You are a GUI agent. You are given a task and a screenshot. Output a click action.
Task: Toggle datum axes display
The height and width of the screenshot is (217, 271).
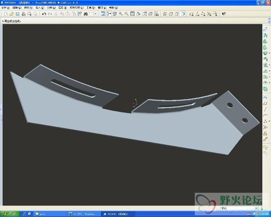[x=198, y=14]
